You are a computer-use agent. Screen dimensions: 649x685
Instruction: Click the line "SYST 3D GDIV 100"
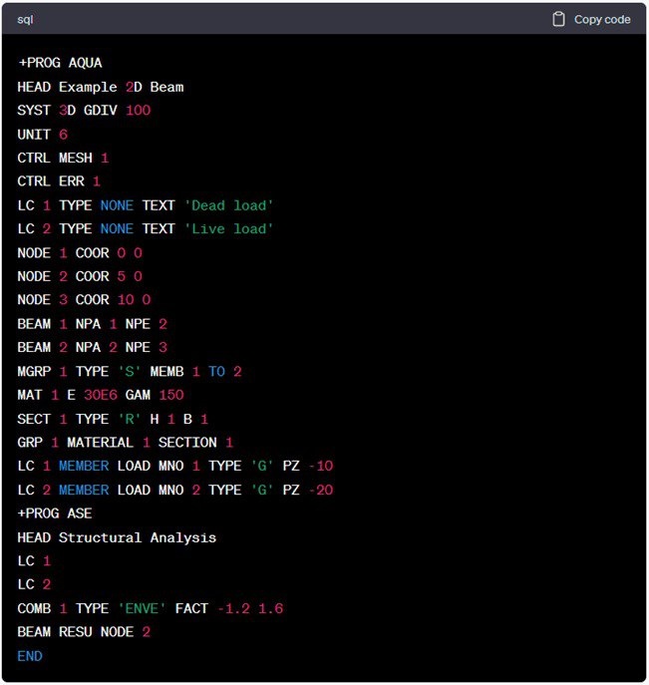84,110
